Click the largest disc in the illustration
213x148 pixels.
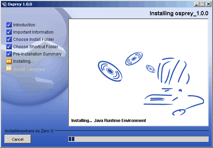(x=110, y=70)
